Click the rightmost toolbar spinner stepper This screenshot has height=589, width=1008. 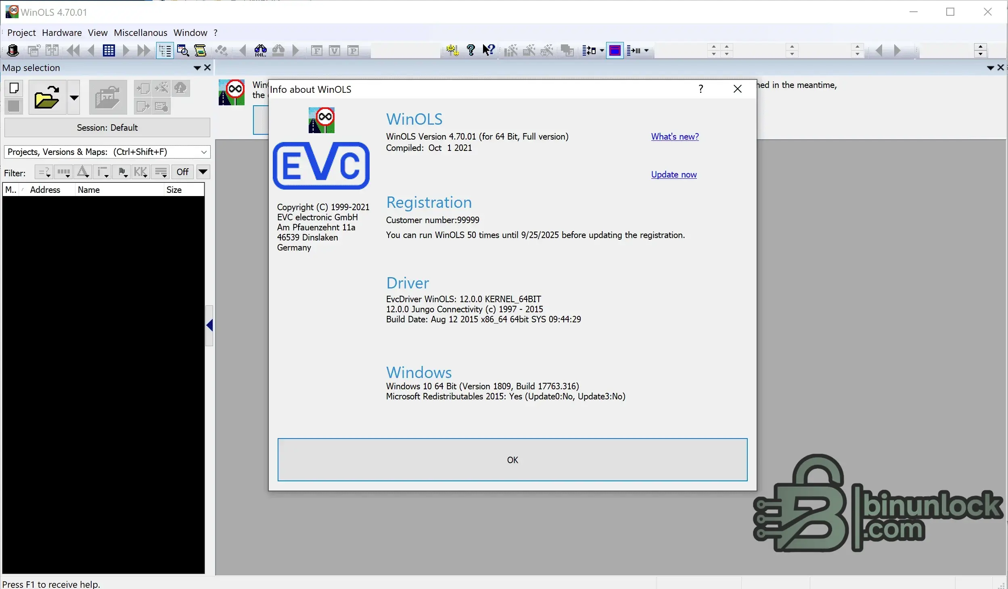click(980, 50)
